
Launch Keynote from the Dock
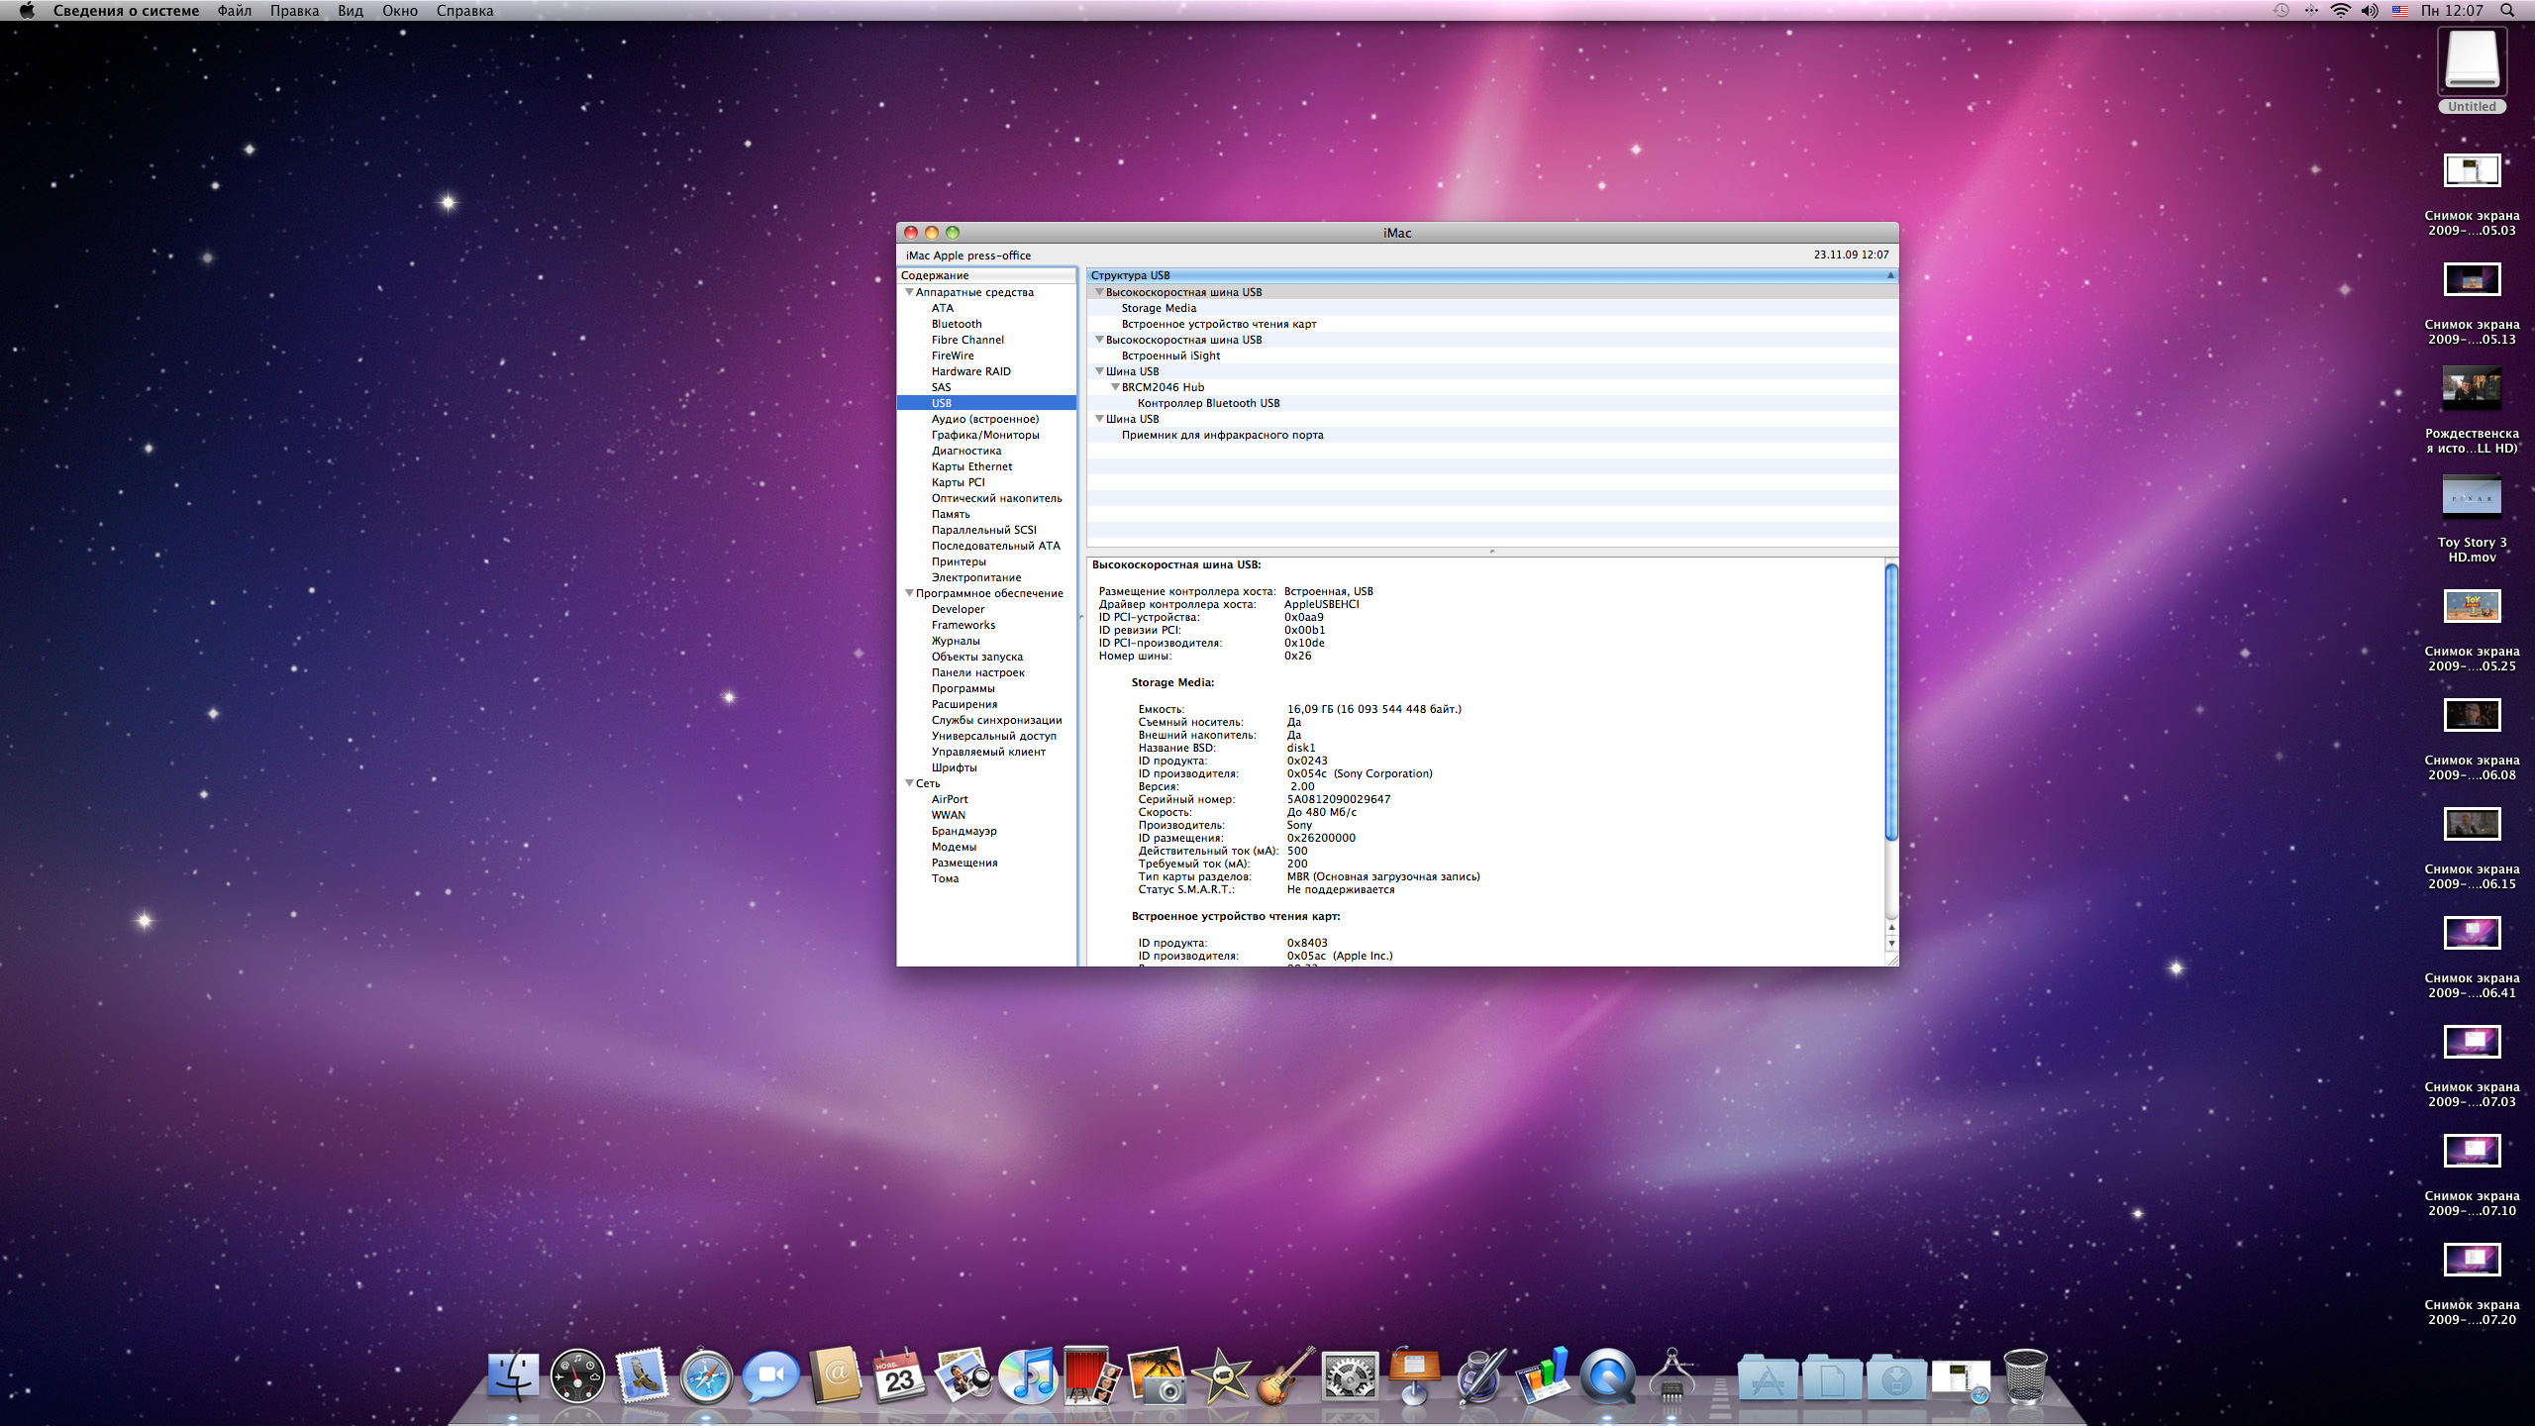(x=1414, y=1376)
